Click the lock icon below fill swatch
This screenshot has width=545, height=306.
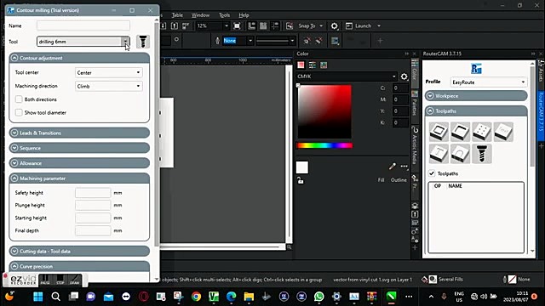coord(300,180)
